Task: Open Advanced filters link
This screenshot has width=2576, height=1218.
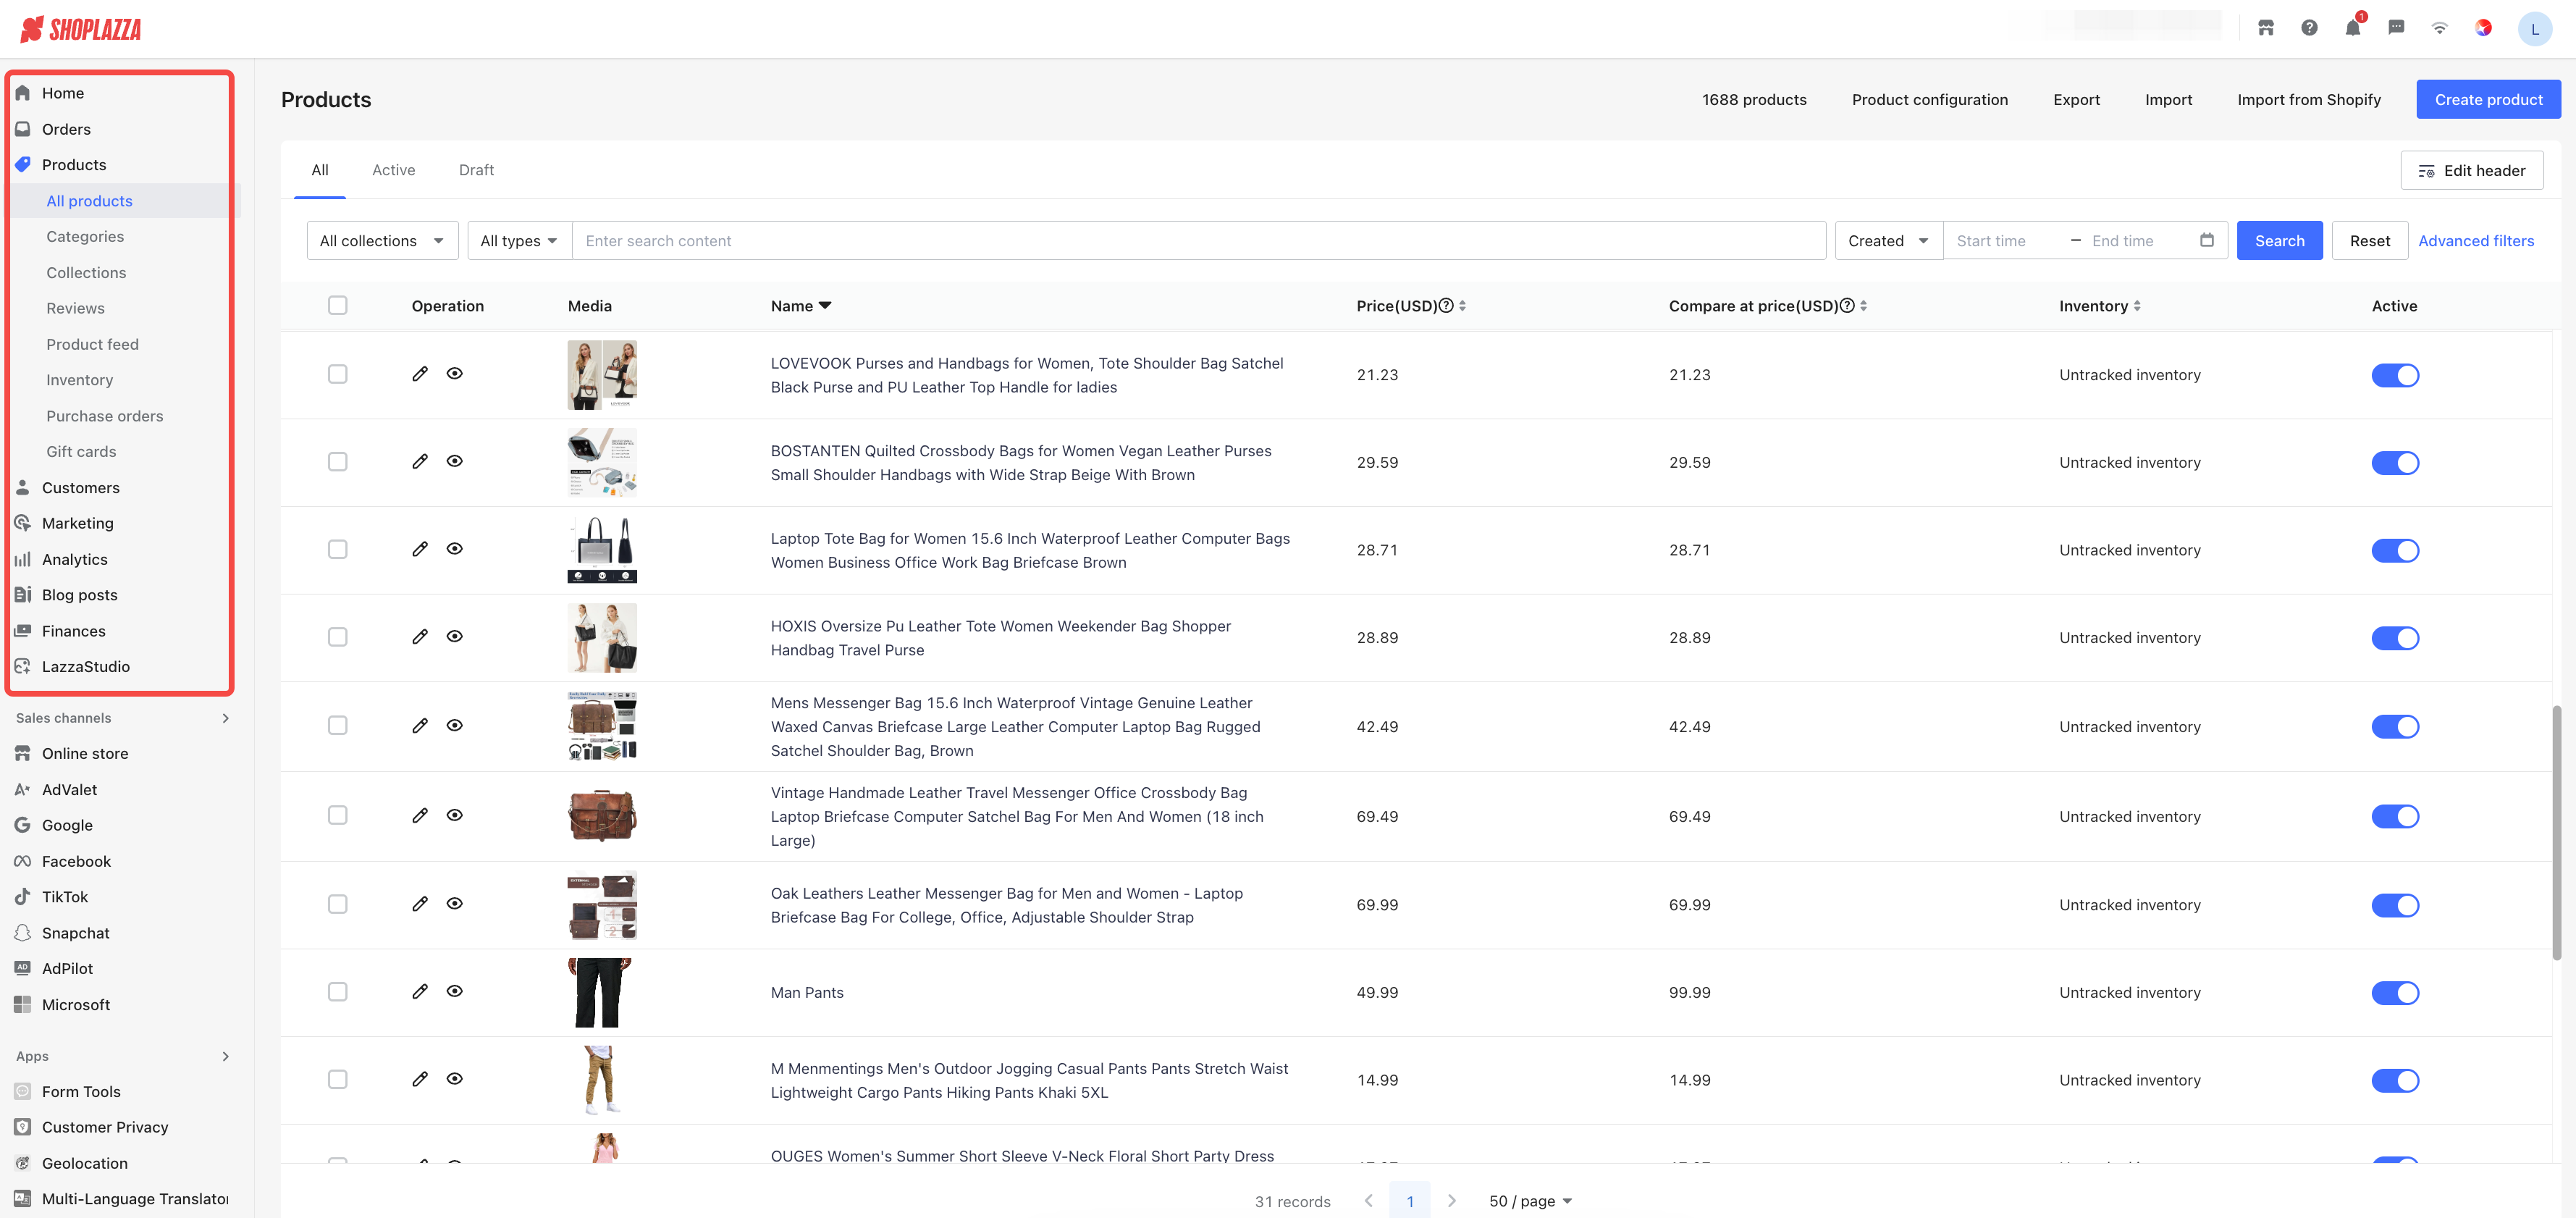Action: [2475, 240]
